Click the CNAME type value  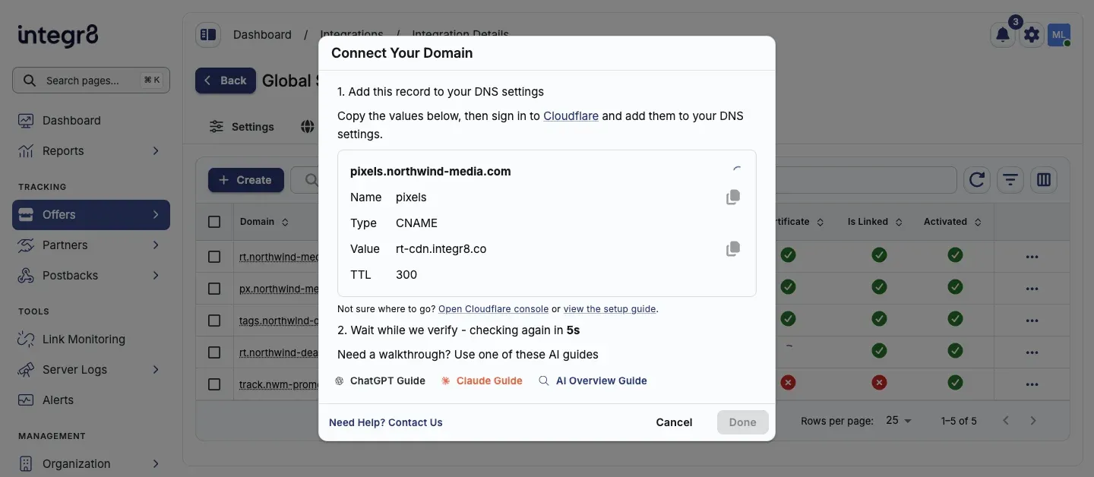tap(416, 223)
